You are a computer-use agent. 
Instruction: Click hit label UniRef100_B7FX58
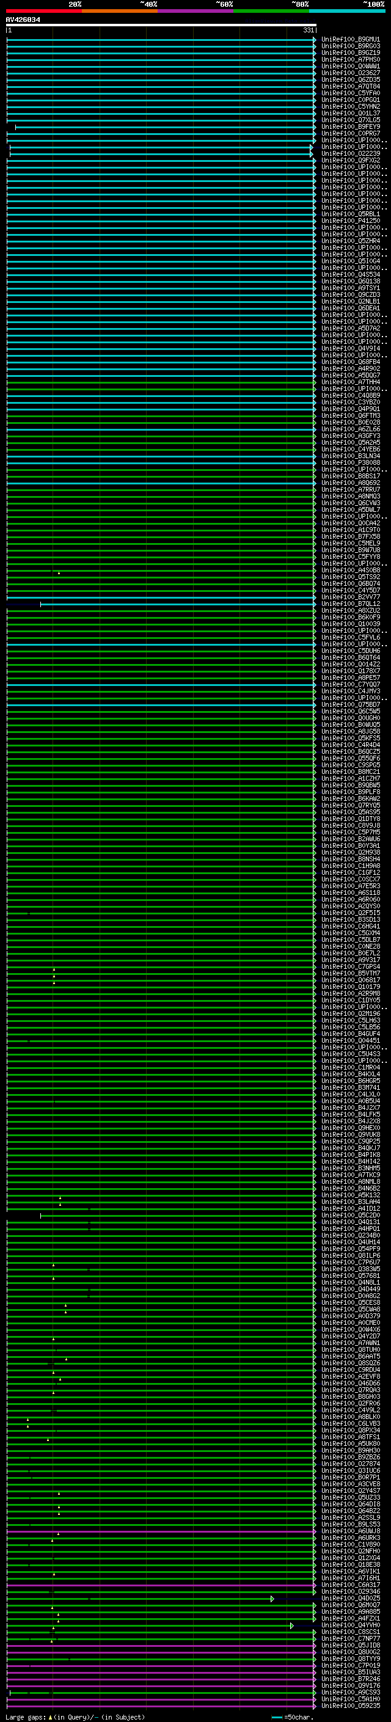[350, 536]
